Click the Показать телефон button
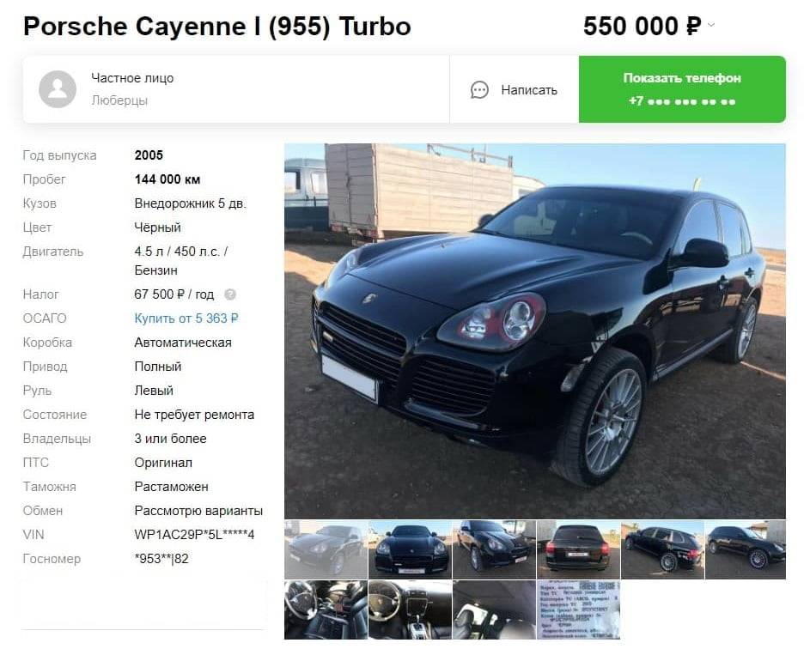 click(x=682, y=89)
